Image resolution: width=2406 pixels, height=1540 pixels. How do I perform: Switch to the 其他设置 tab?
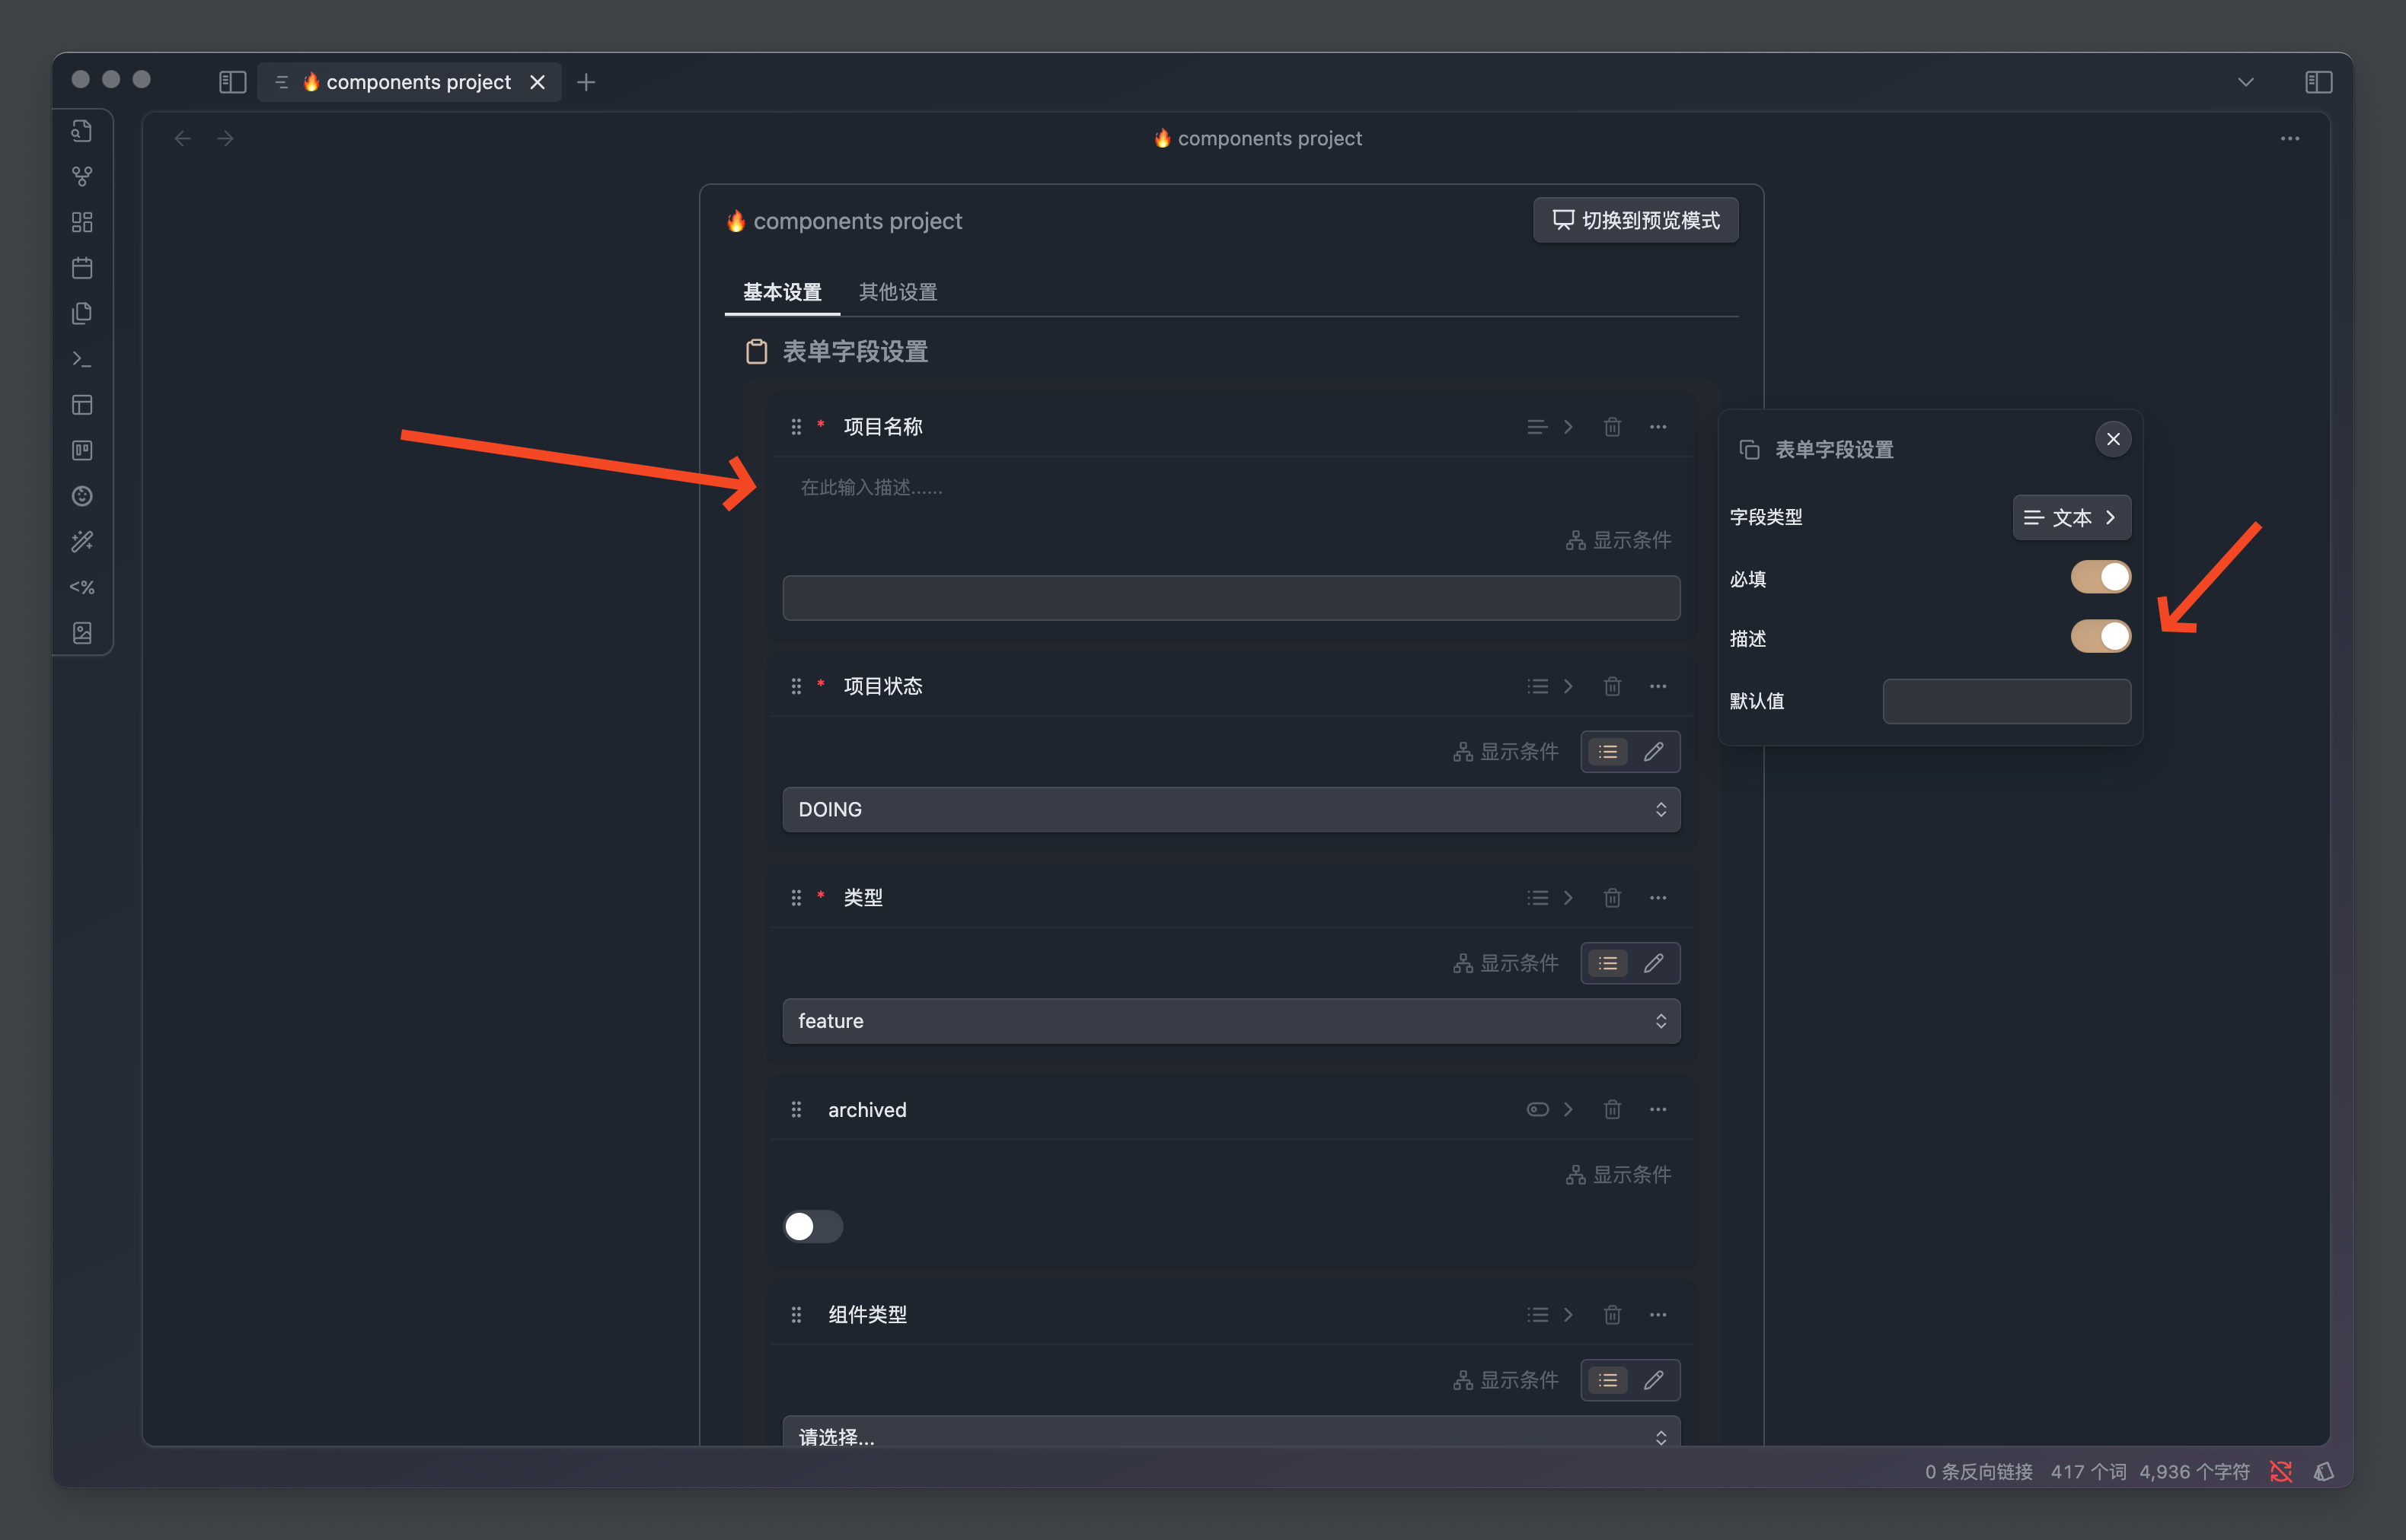pyautogui.click(x=898, y=292)
